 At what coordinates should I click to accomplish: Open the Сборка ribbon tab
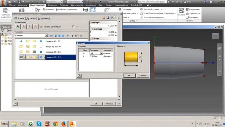click(12, 5)
